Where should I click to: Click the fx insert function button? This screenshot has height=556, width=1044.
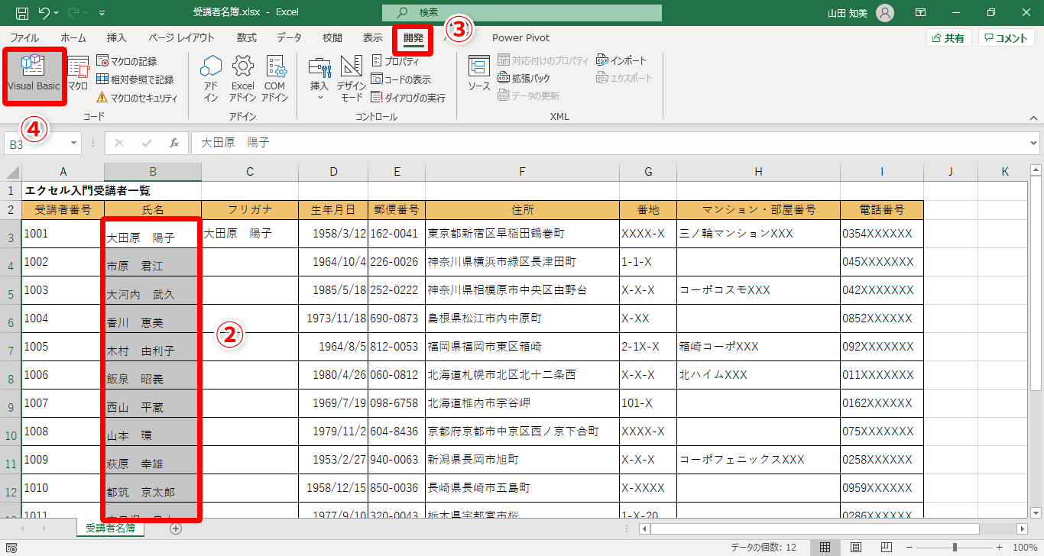pos(174,143)
